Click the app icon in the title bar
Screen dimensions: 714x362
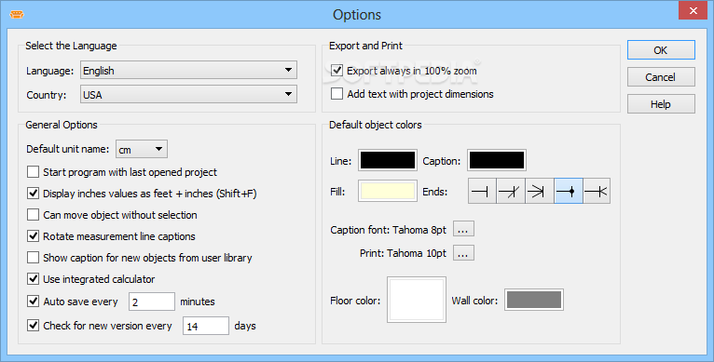[17, 15]
